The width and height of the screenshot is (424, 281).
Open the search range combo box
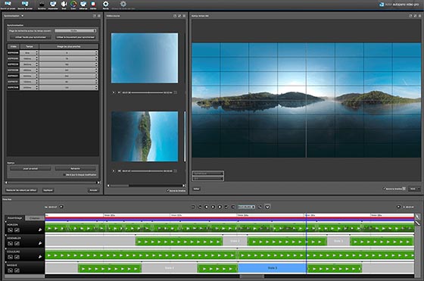click(x=76, y=31)
